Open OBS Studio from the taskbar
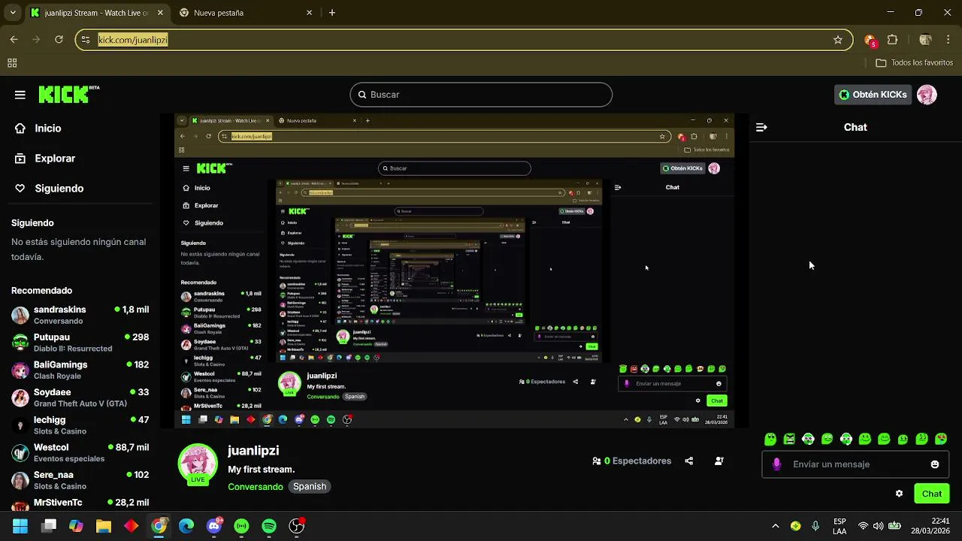962x541 pixels. point(297,526)
